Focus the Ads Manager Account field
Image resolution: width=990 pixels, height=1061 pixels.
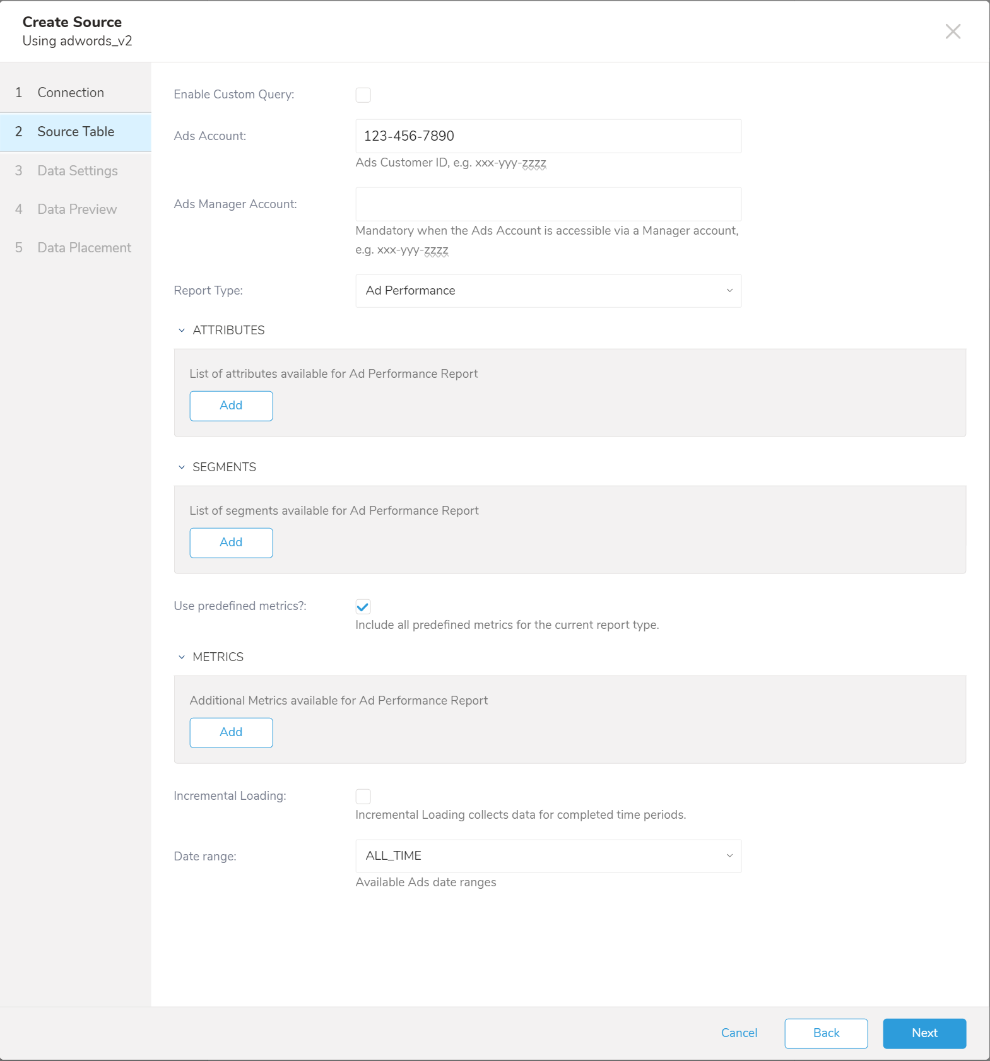tap(548, 204)
